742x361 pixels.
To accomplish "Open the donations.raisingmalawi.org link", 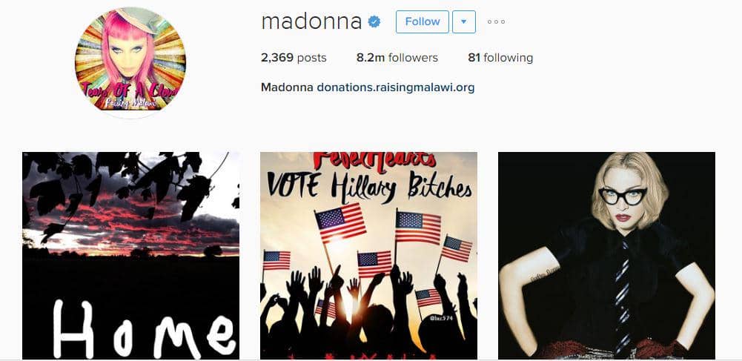I will 396,87.
